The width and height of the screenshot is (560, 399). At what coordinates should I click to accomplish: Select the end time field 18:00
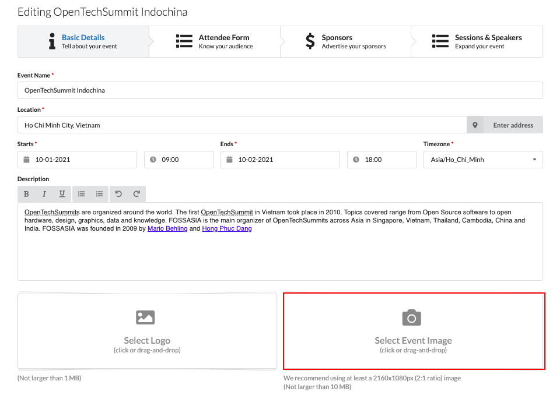click(x=382, y=160)
